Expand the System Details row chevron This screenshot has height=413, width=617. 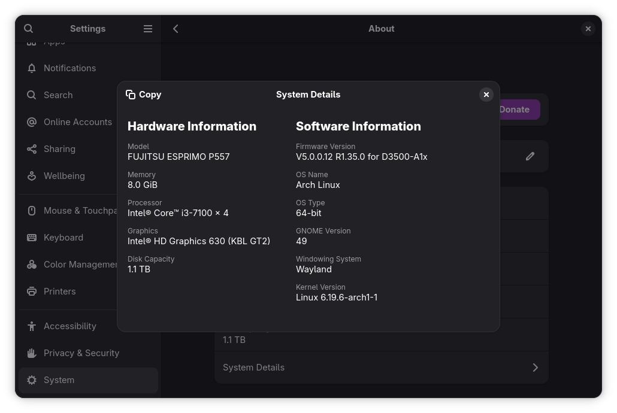tap(535, 367)
